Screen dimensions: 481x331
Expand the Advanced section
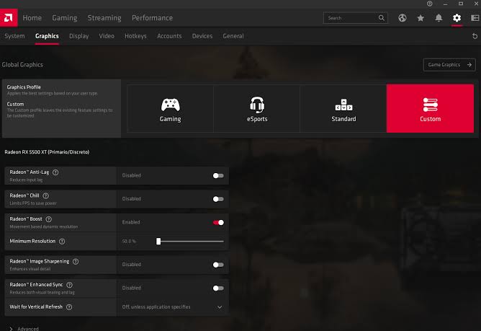(24, 329)
